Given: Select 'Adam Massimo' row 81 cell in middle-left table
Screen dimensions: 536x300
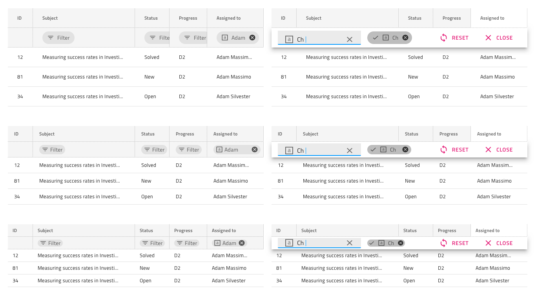Looking at the screenshot, I should coord(231,181).
